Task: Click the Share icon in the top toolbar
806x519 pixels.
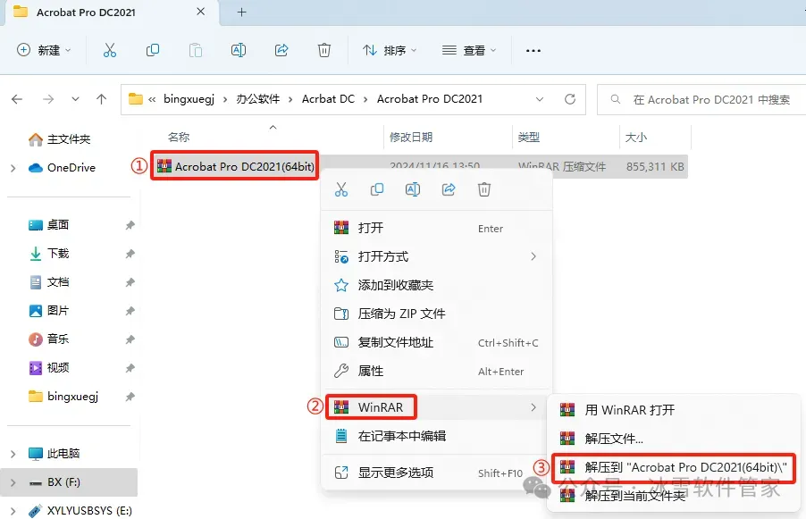Action: tap(281, 50)
